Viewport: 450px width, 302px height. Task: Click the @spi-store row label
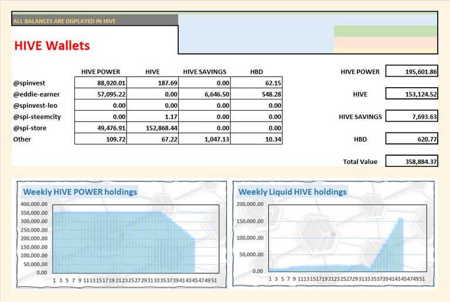click(x=29, y=128)
